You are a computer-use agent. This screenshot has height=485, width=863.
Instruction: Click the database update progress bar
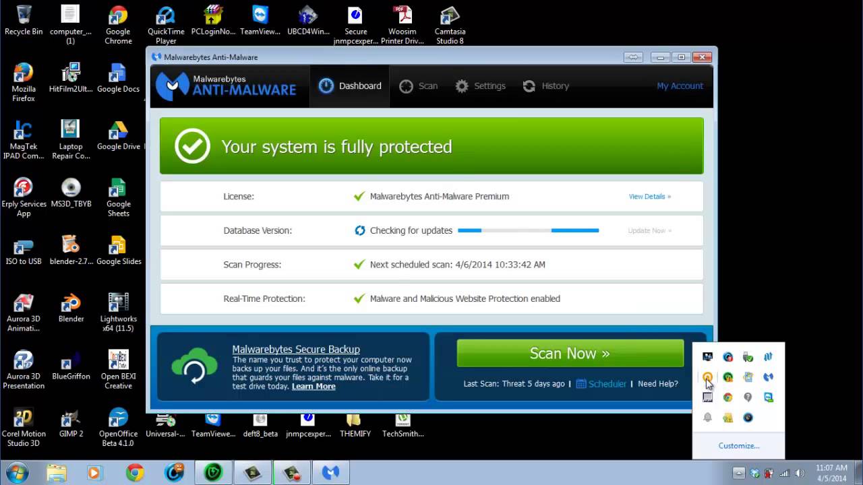[x=529, y=230]
